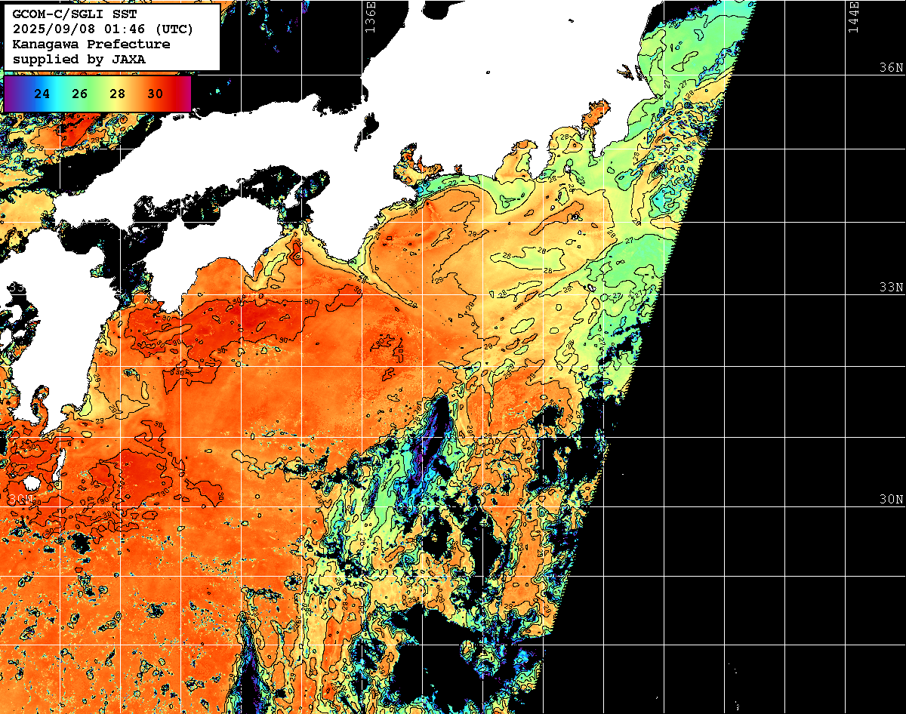This screenshot has height=714, width=906.
Task: Select the '2025/09/08 01:46 (UTC)' timestamp
Action: [x=103, y=29]
